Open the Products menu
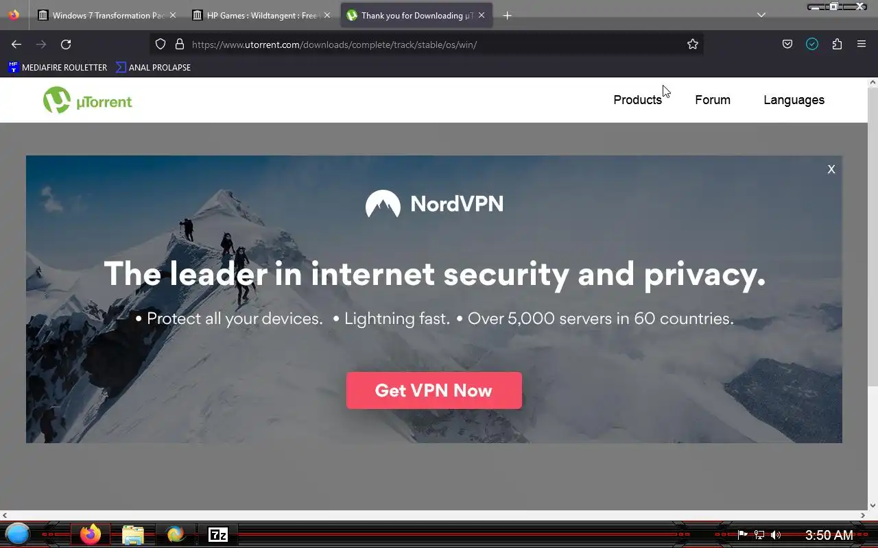The width and height of the screenshot is (878, 548). [637, 100]
